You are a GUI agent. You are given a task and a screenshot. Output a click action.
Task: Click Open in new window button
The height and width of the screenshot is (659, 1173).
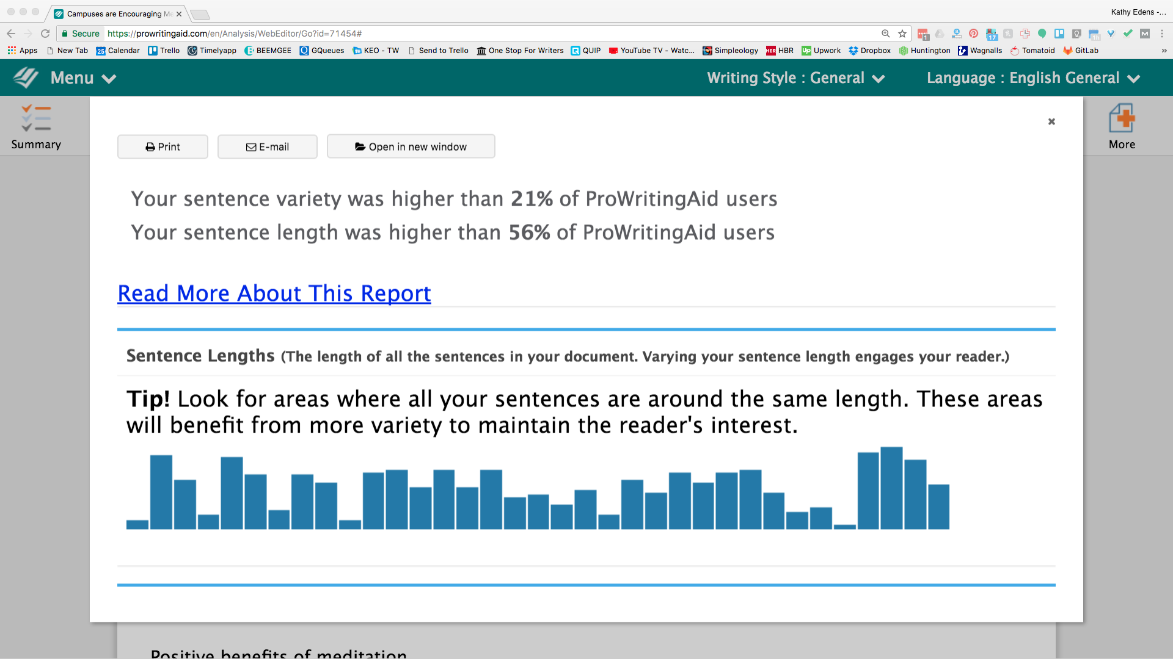click(x=411, y=146)
